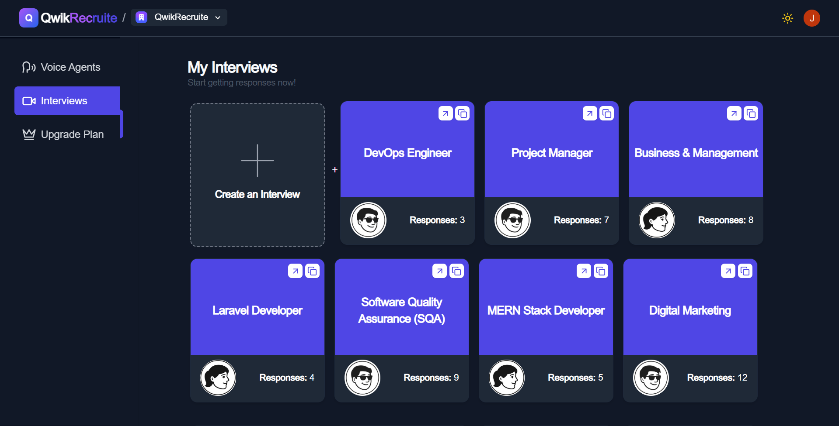The width and height of the screenshot is (839, 426).
Task: Toggle light mode with sun icon
Action: 787,18
